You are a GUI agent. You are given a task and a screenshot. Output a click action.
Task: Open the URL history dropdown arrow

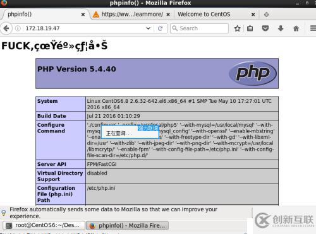[x=149, y=28]
